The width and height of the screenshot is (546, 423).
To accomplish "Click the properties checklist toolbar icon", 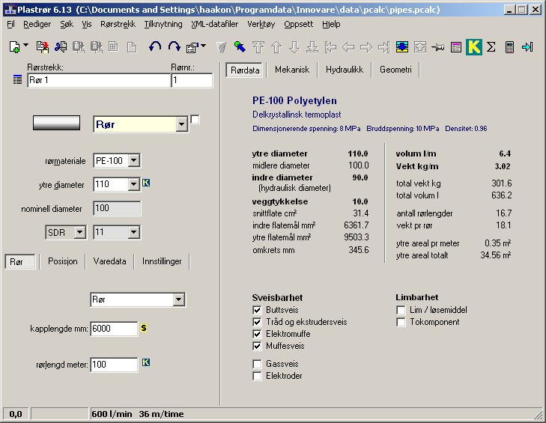I will click(192, 47).
